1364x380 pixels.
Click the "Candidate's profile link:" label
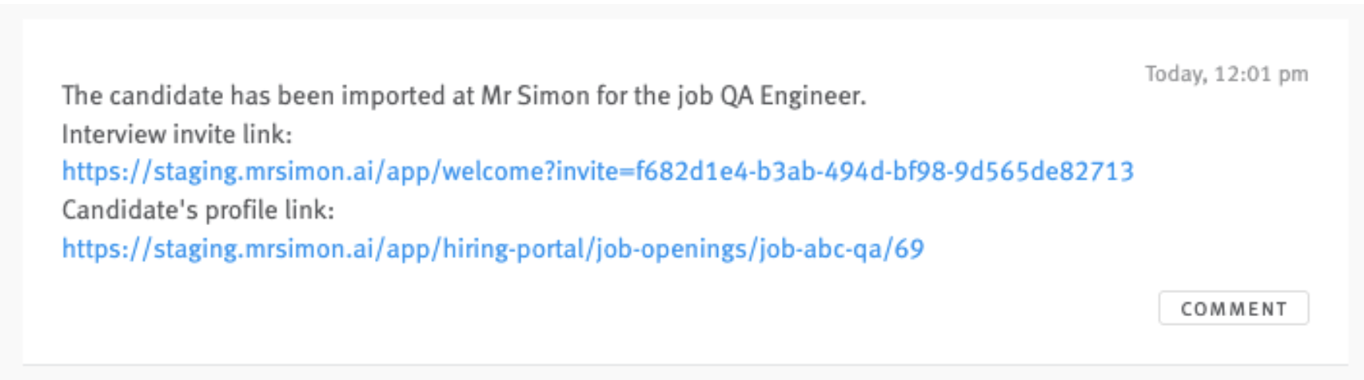pos(197,211)
